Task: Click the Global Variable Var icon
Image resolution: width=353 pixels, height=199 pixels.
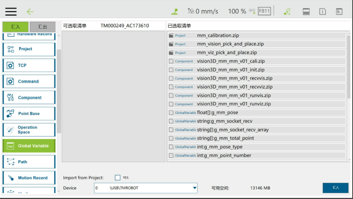Action: (11, 146)
